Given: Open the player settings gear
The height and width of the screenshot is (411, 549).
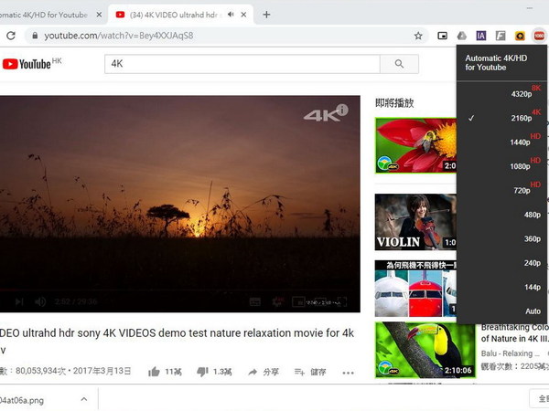Looking at the screenshot, I should pos(277,301).
